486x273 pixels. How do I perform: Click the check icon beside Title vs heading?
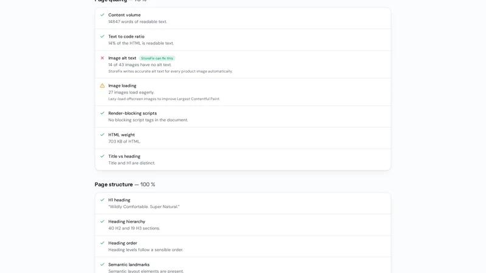pyautogui.click(x=102, y=157)
